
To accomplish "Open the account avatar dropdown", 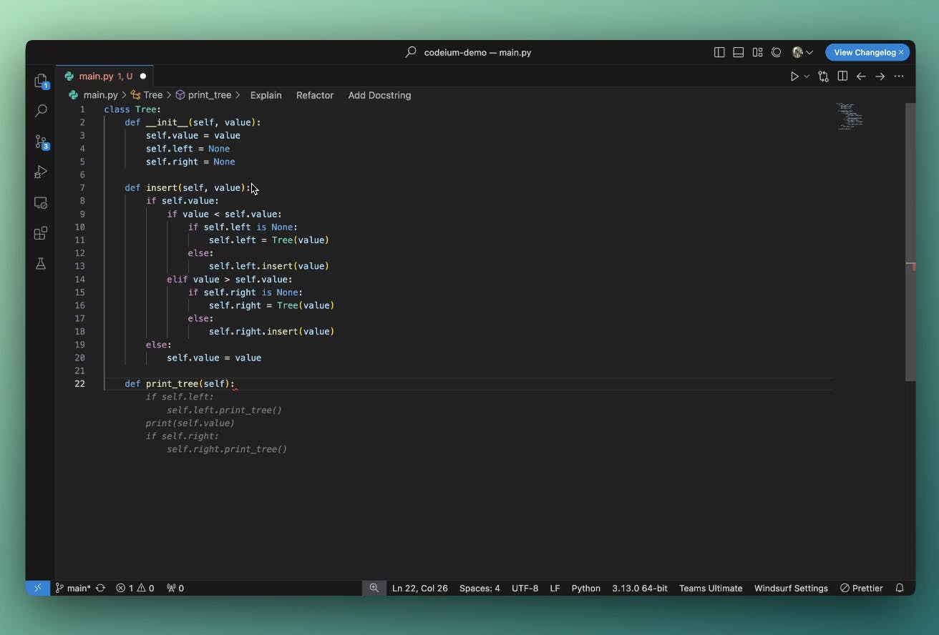I will tap(802, 52).
